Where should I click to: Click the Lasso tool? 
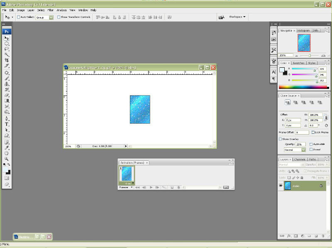click(x=7, y=49)
